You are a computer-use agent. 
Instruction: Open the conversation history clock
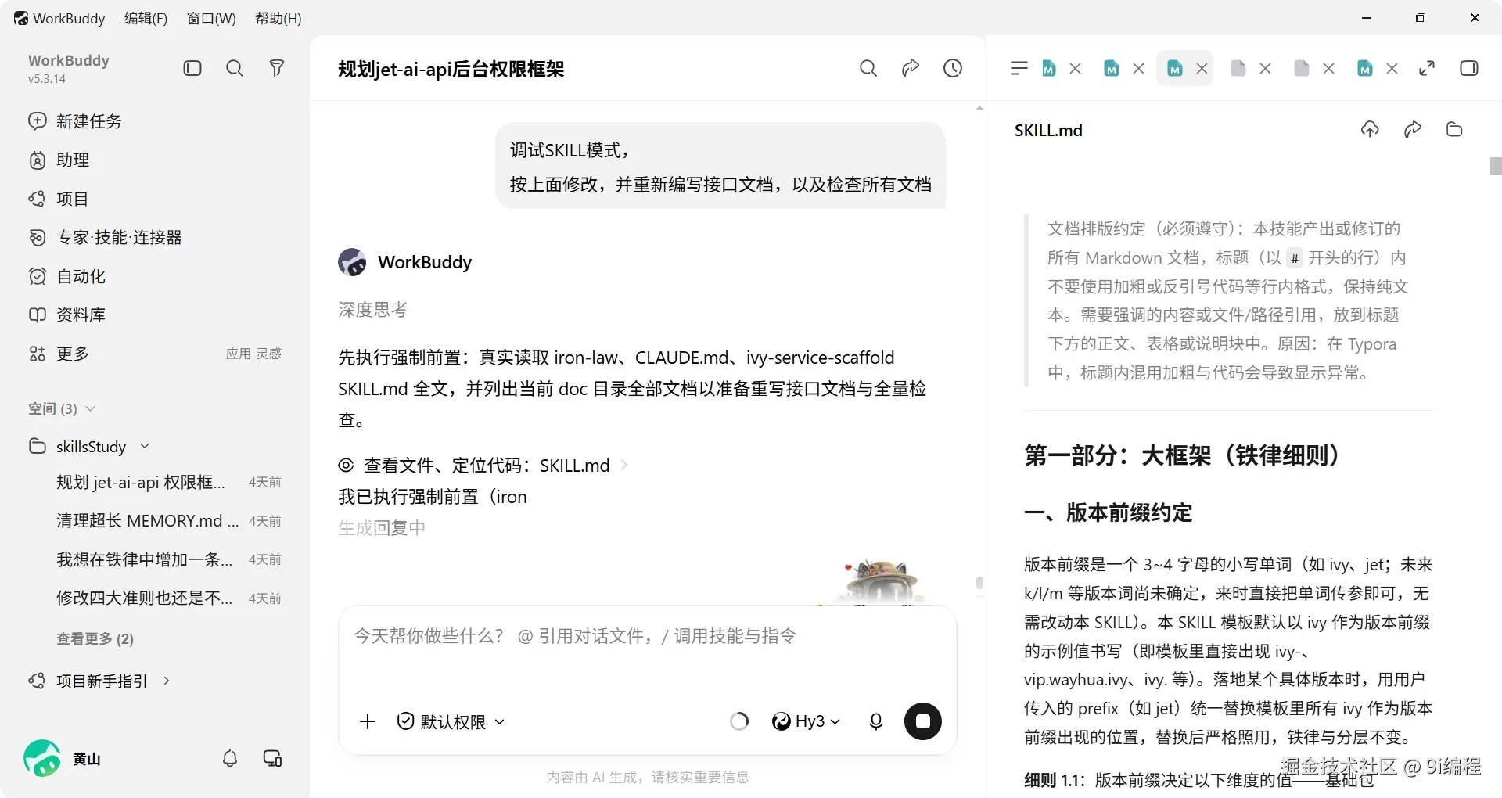[953, 68]
